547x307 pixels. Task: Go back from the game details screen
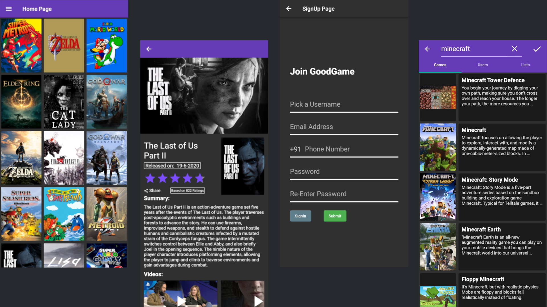[149, 49]
